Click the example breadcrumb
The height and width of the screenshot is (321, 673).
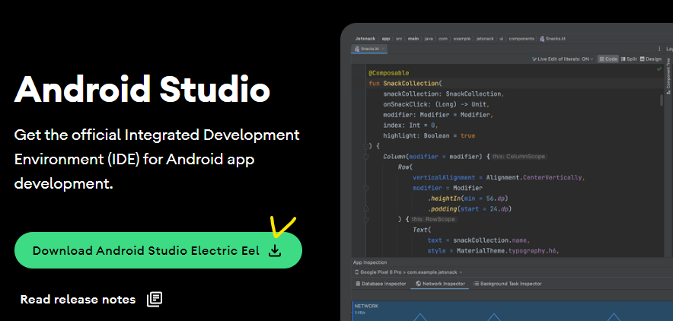tap(461, 39)
